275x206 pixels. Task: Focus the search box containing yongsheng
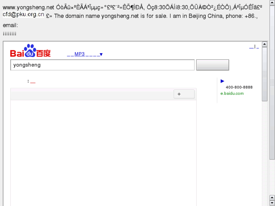[102, 65]
